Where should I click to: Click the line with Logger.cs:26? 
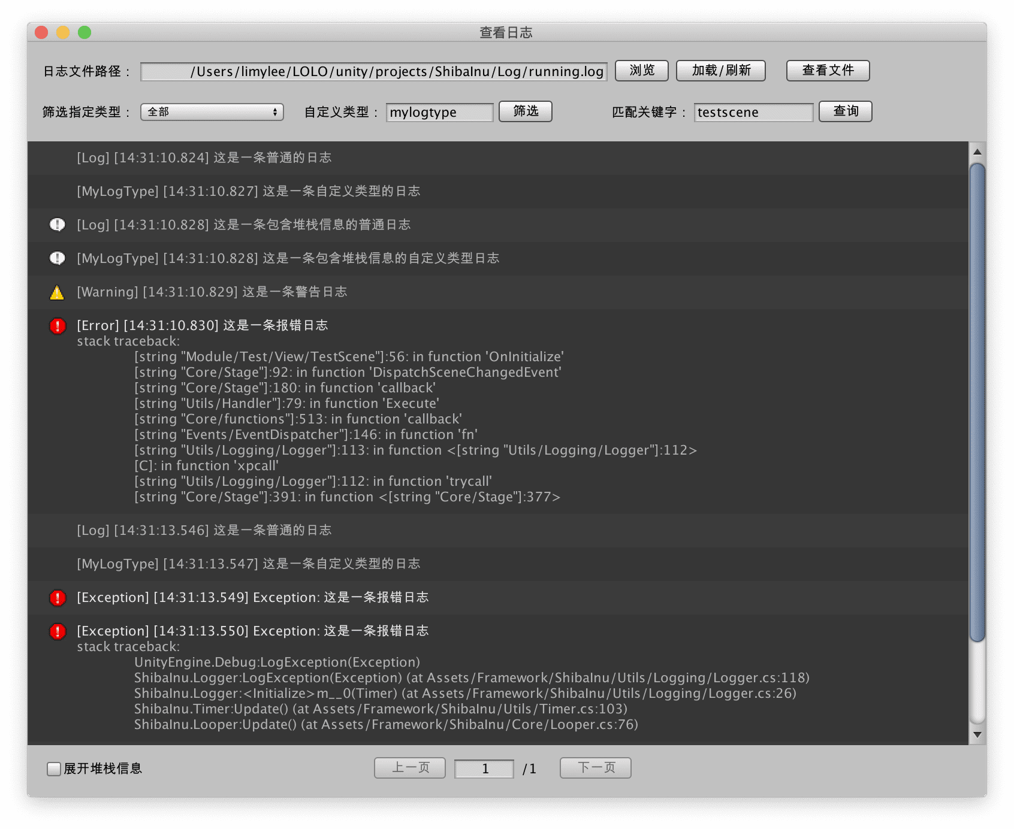[465, 694]
